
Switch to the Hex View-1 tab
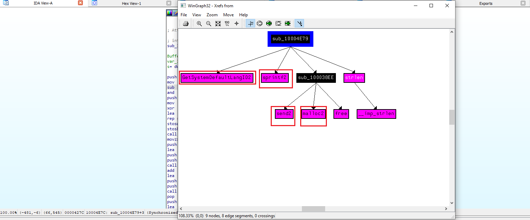[131, 3]
